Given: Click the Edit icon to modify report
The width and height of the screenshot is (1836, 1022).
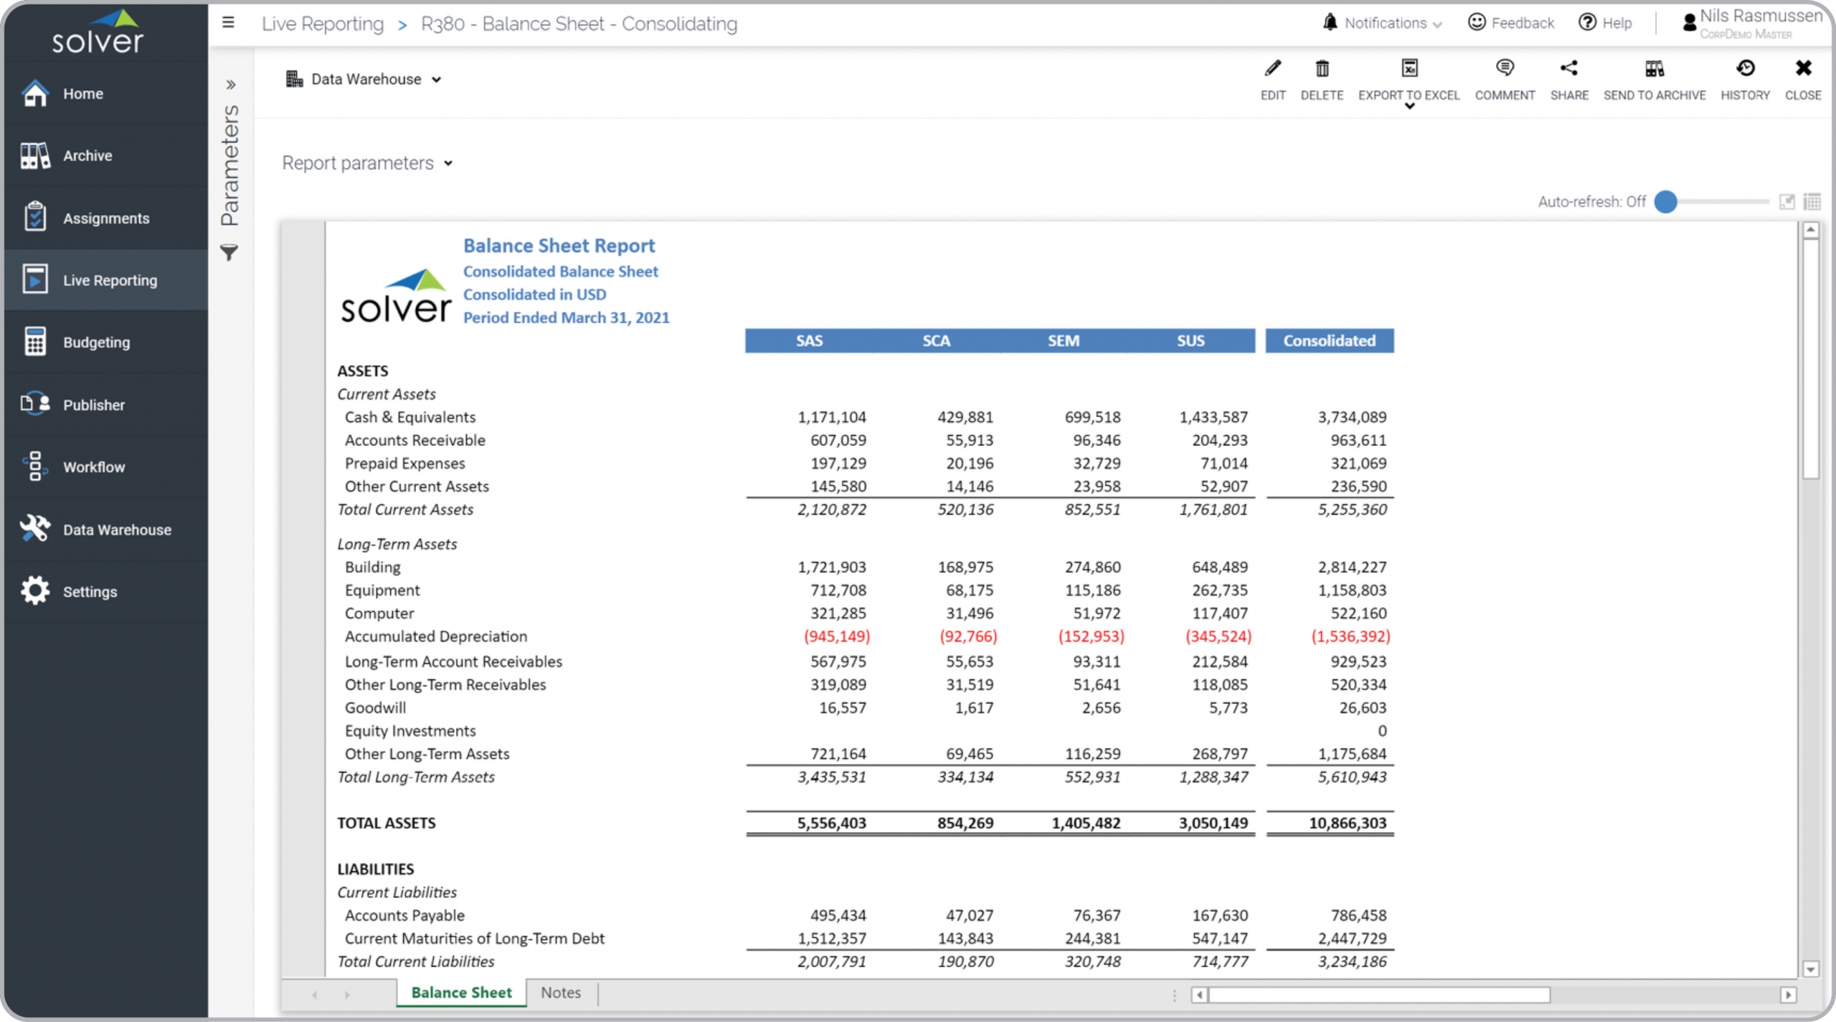Looking at the screenshot, I should (1273, 70).
